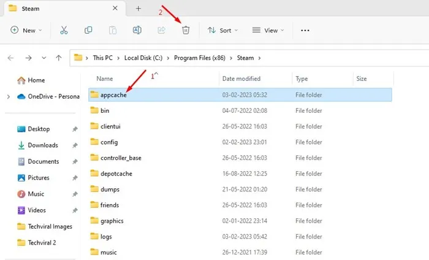Click the Share icon in toolbar

point(161,30)
